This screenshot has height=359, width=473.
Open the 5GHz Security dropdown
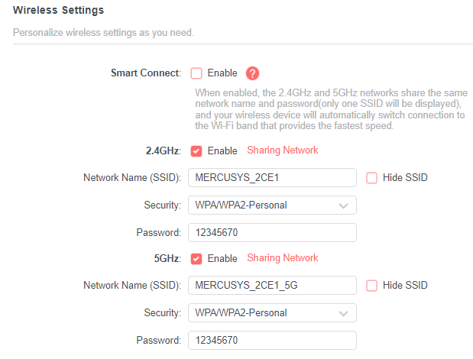(272, 313)
